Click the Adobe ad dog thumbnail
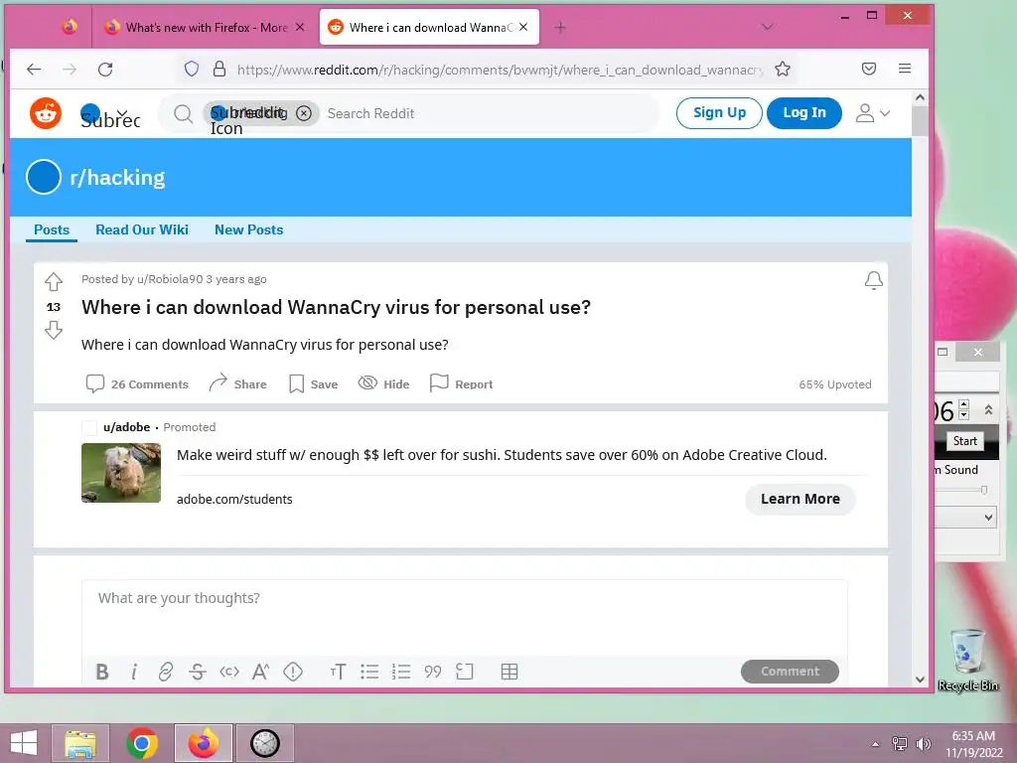The width and height of the screenshot is (1017, 763). click(120, 473)
